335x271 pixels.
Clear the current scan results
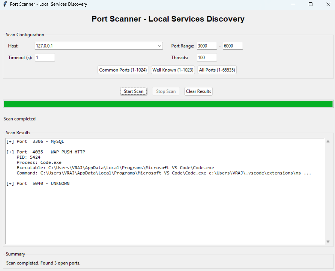(198, 91)
